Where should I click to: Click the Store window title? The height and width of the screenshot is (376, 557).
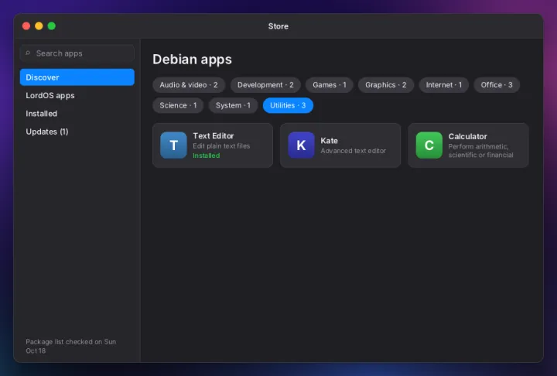click(278, 26)
